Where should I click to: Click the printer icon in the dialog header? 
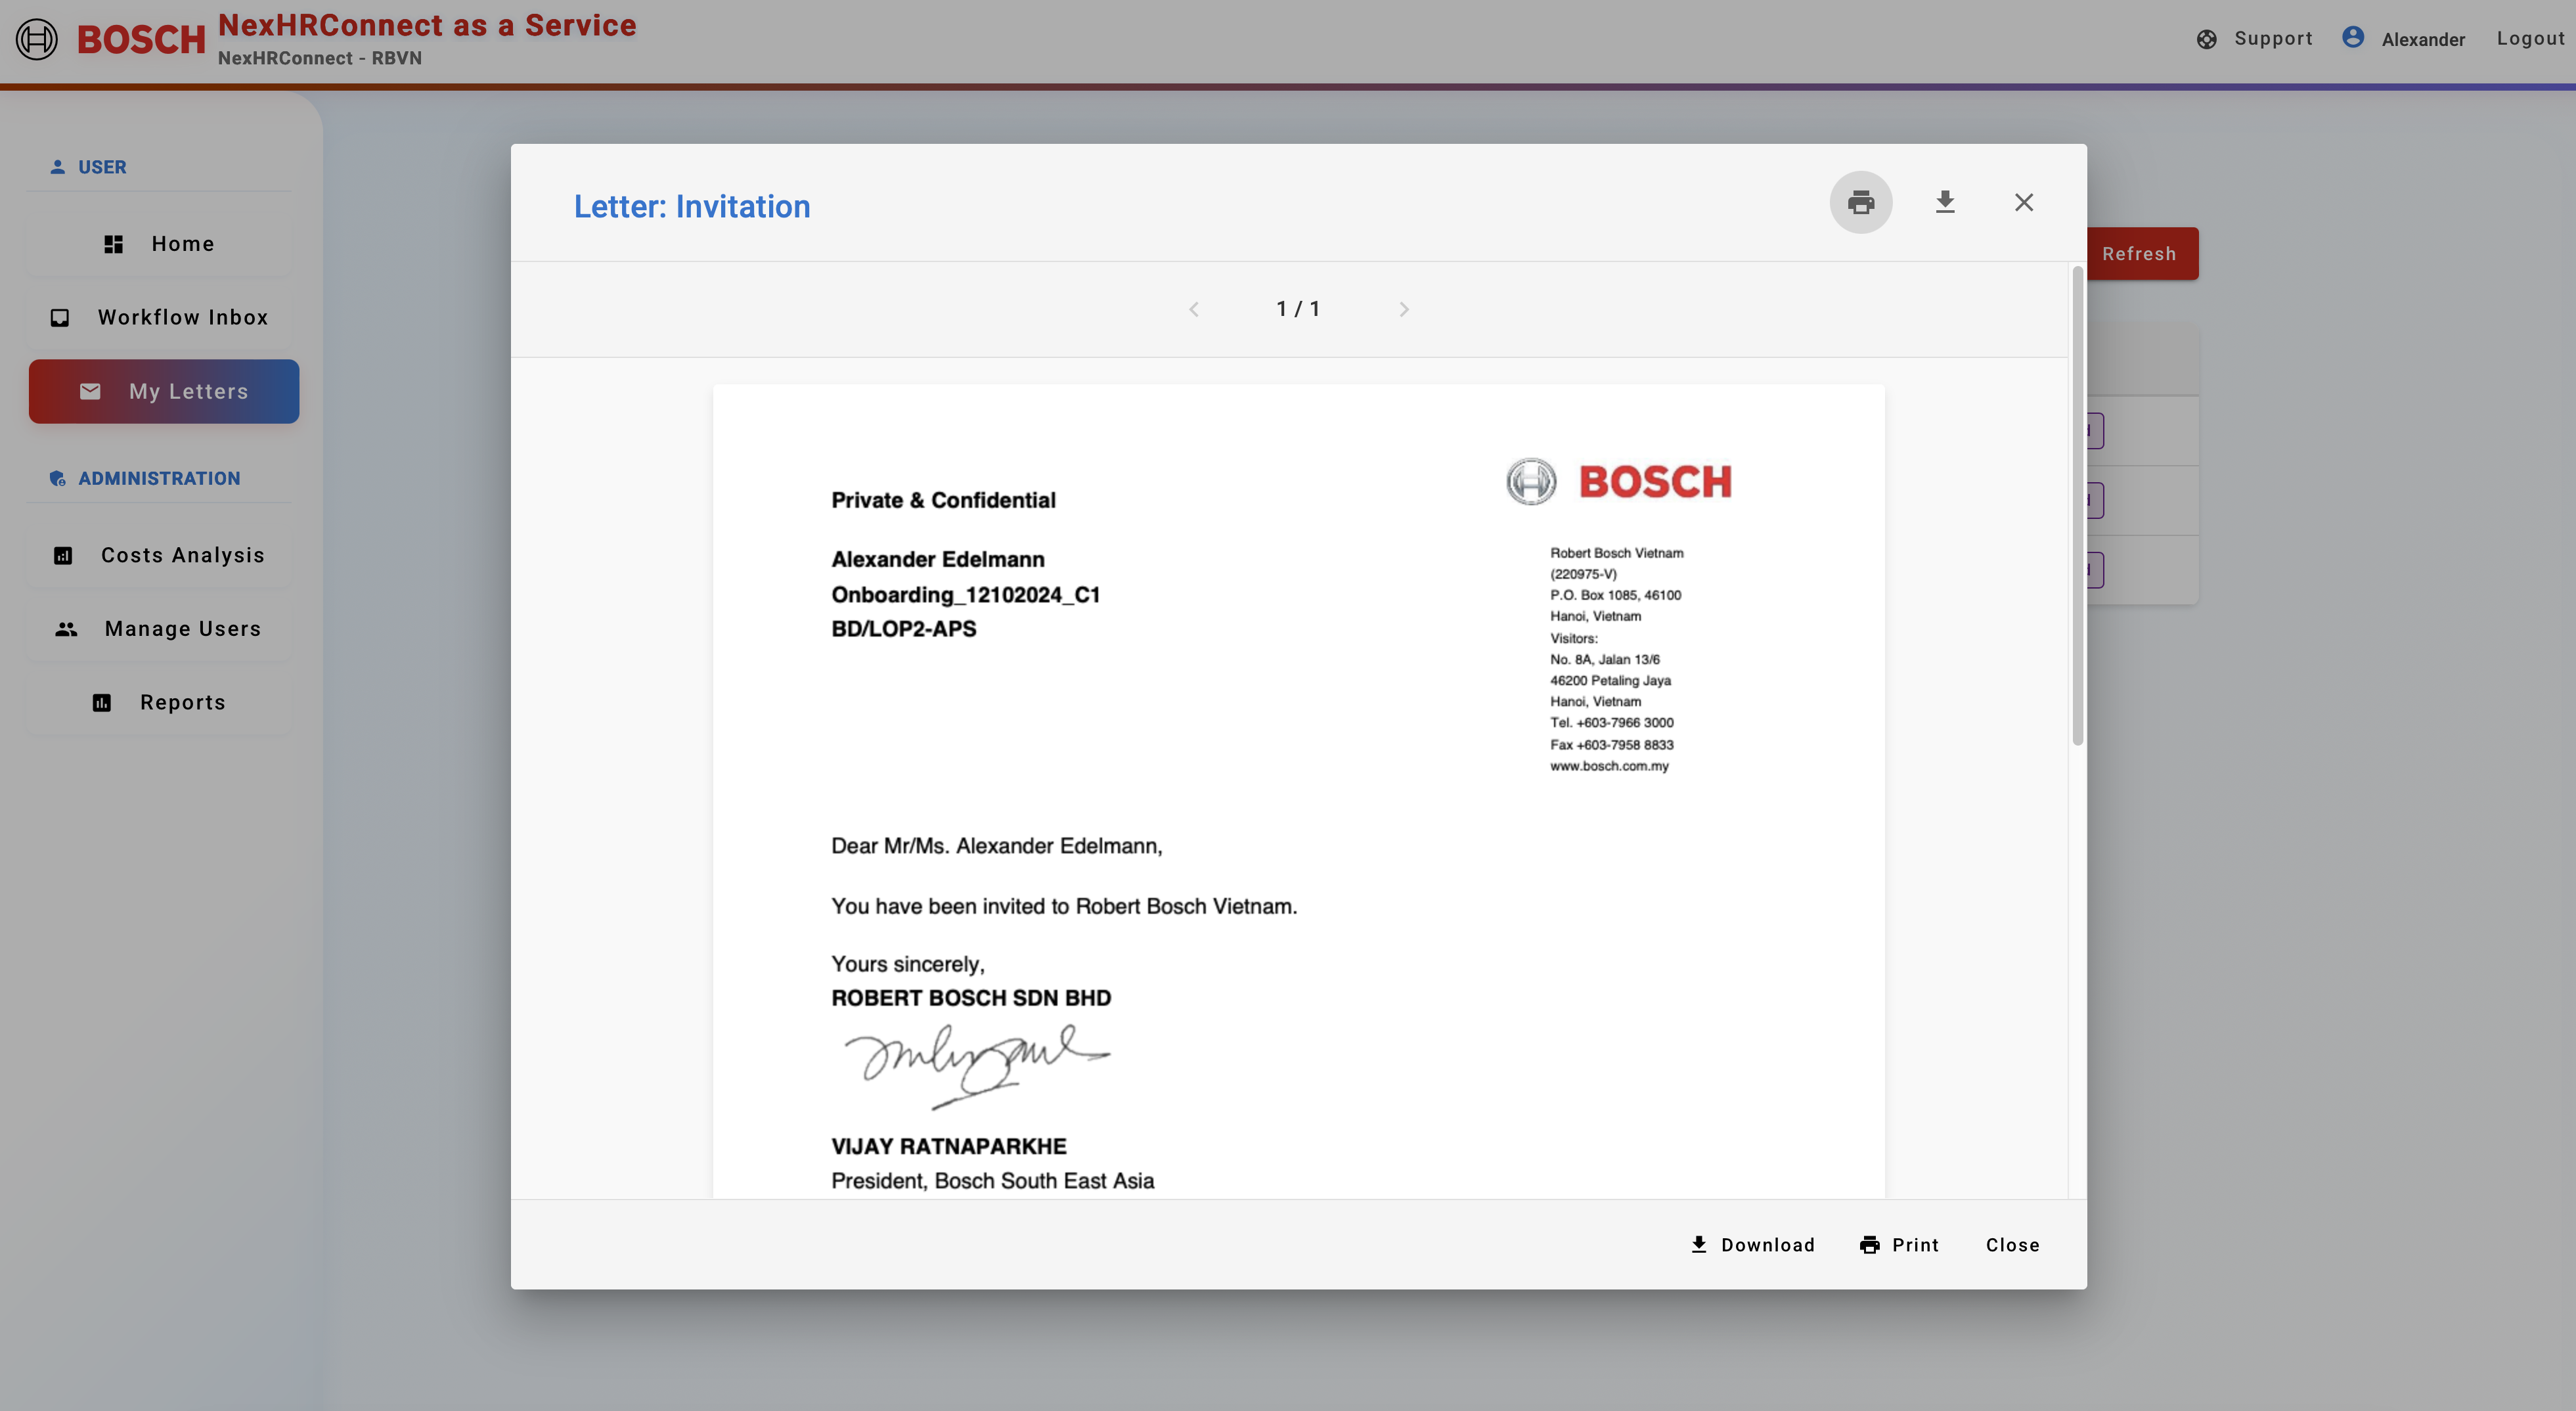[1860, 203]
